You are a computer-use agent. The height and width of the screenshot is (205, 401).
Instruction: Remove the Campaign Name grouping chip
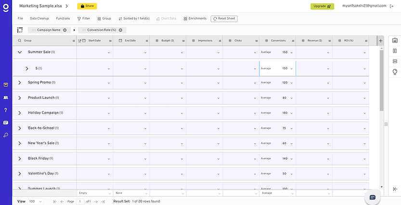pos(65,30)
